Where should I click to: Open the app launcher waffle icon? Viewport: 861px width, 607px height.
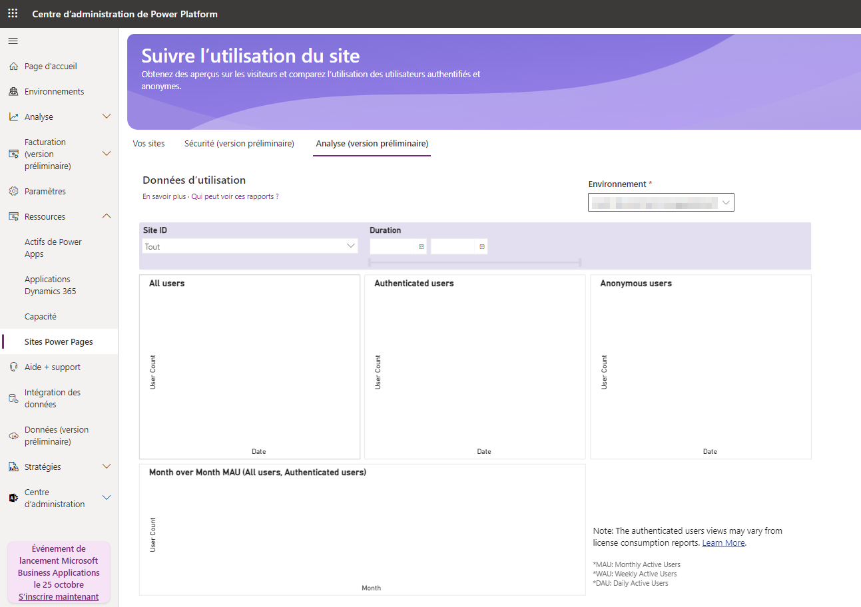coord(13,13)
